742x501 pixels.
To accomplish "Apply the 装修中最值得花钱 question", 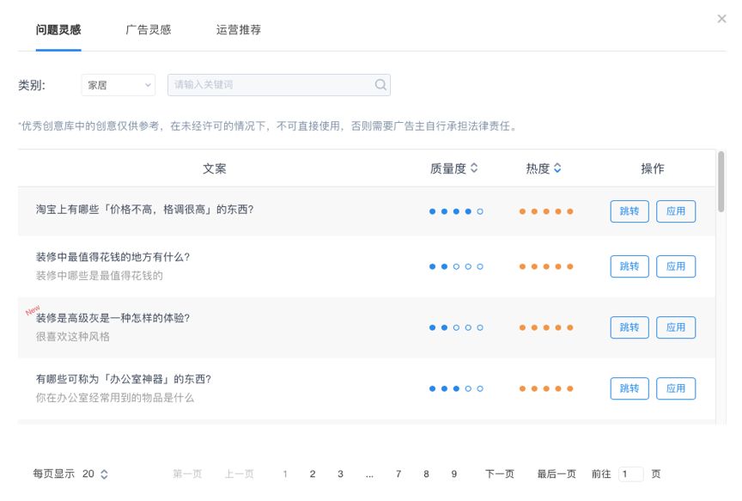I will 676,266.
